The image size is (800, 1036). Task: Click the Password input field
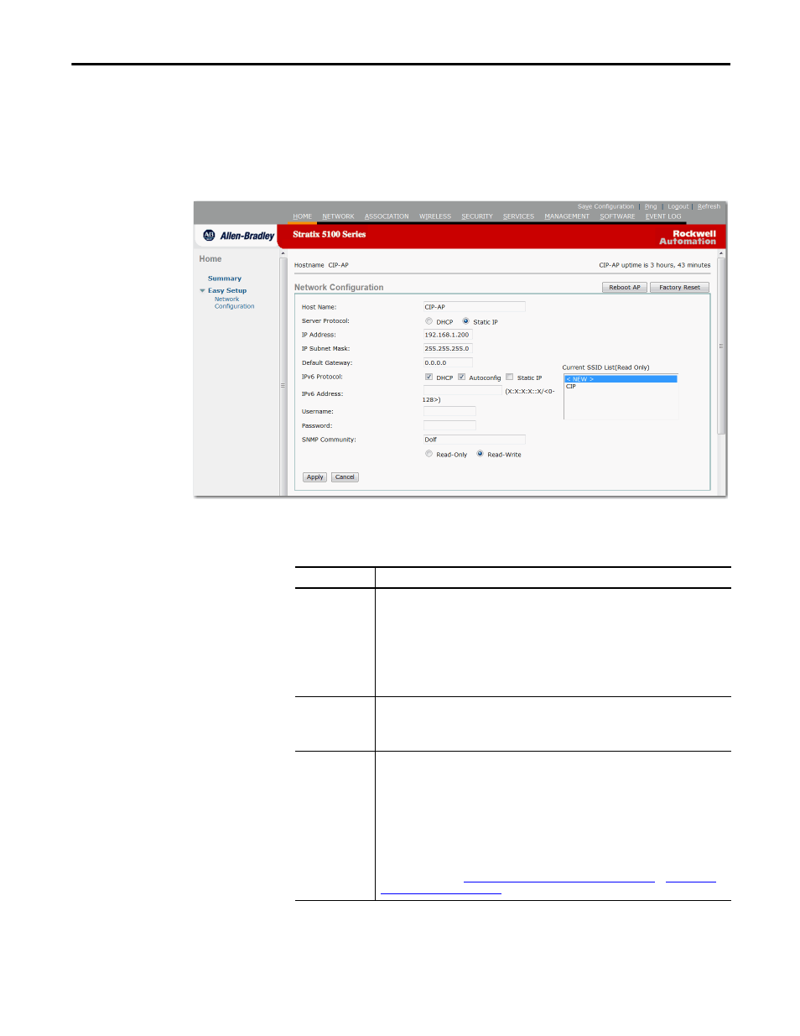click(449, 426)
